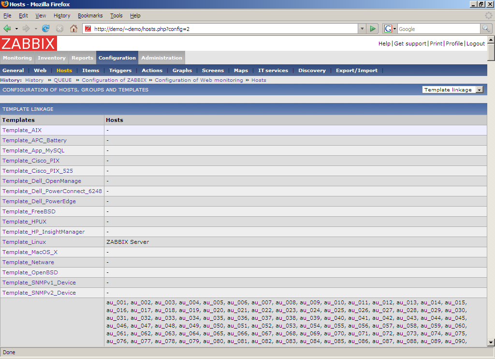Click Configuration of Web monitoring breadcrumb link

tap(199, 80)
